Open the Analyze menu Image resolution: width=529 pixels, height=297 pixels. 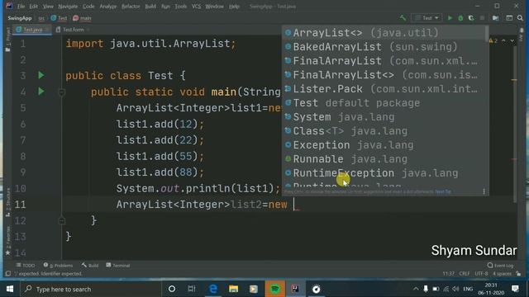[x=108, y=6]
